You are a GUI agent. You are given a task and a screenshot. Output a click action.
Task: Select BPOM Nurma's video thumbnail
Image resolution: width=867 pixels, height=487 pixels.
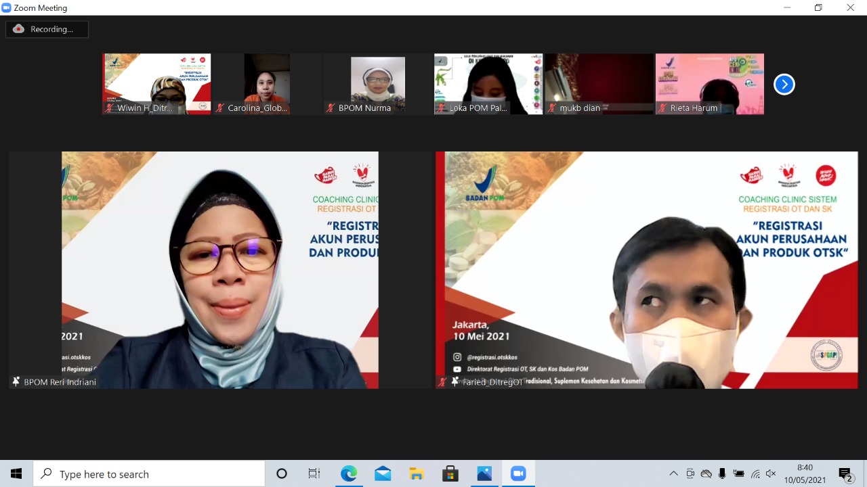377,84
